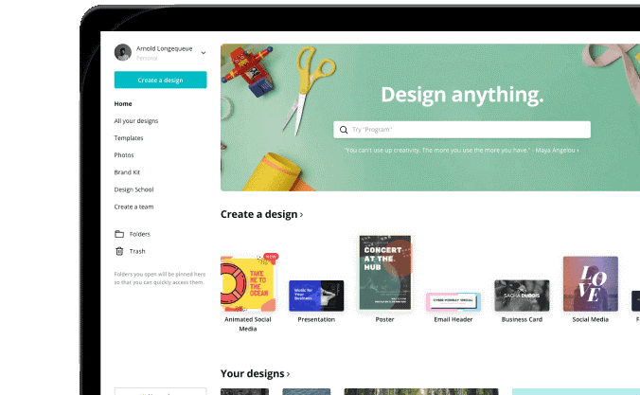Image resolution: width=640 pixels, height=395 pixels.
Task: Click the Trash bin icon
Action: (119, 251)
